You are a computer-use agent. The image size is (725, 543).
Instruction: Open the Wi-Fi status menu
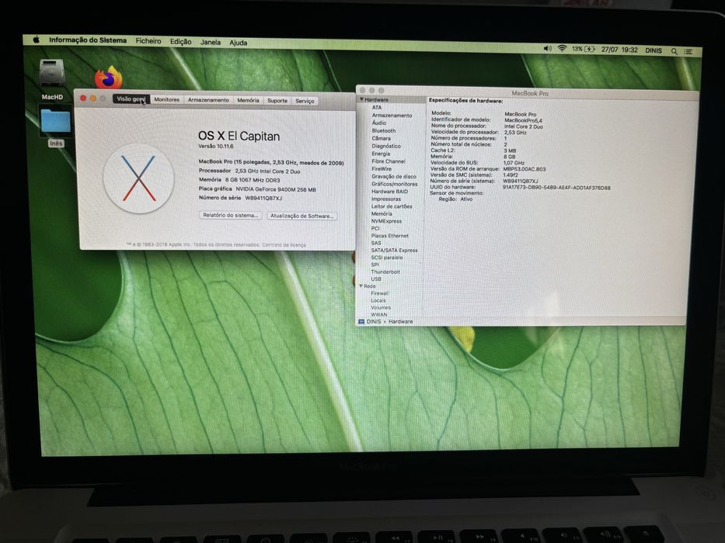click(x=562, y=48)
